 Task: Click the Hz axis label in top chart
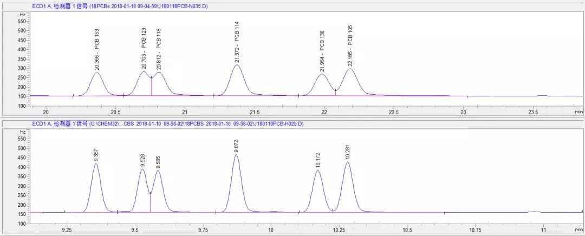[22, 14]
